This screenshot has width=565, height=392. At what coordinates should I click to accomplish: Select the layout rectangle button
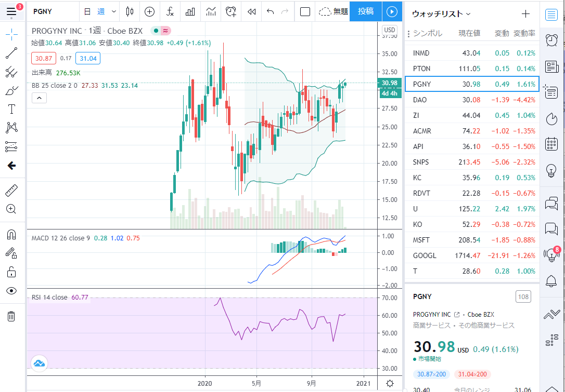[x=305, y=11]
